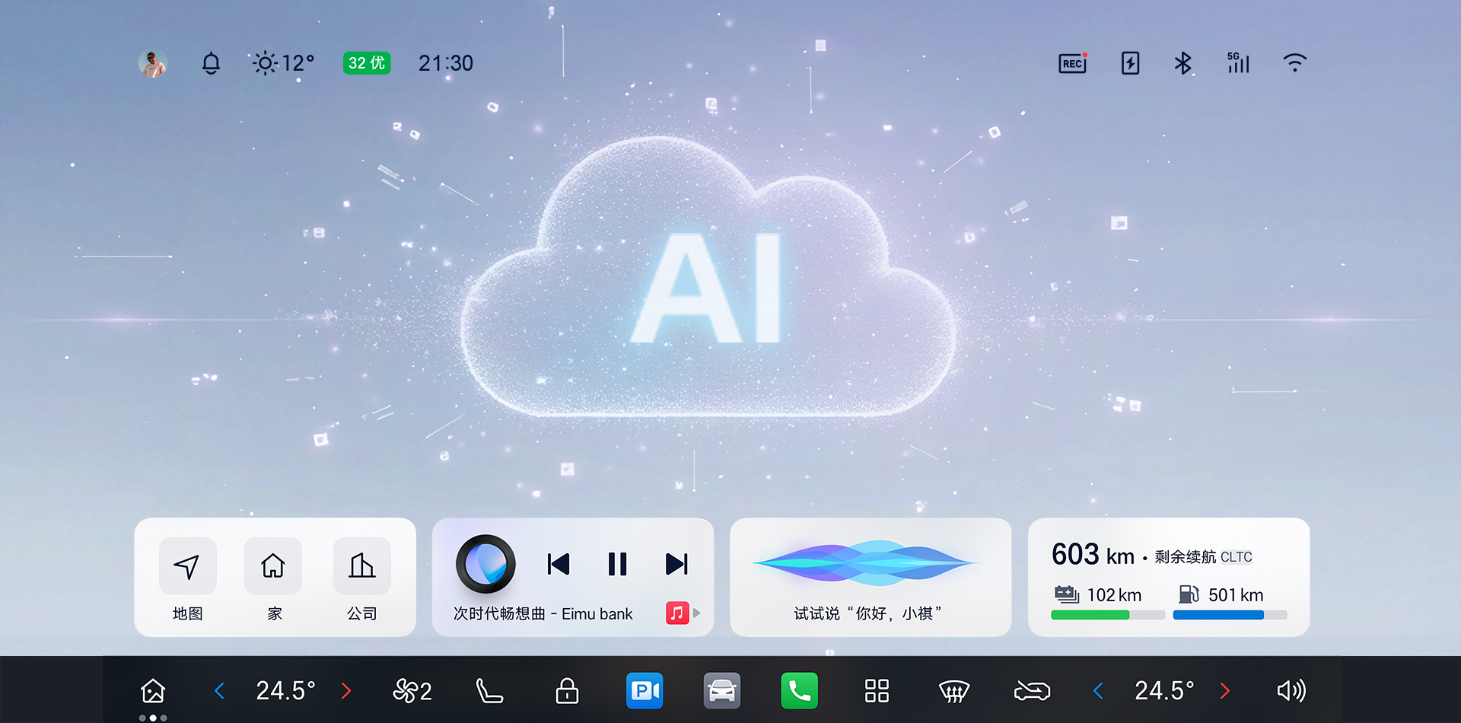Toggle the door lock
The height and width of the screenshot is (723, 1461).
(567, 690)
